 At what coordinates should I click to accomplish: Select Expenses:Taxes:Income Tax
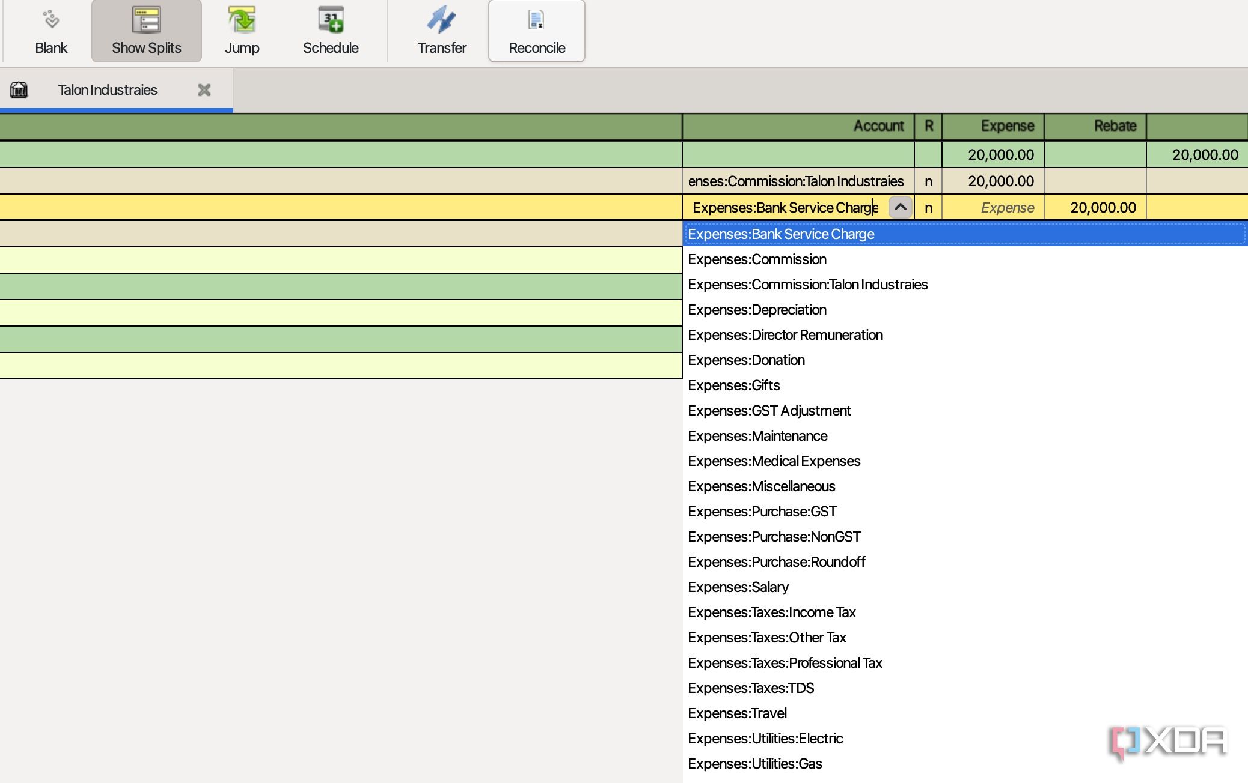[x=965, y=612]
